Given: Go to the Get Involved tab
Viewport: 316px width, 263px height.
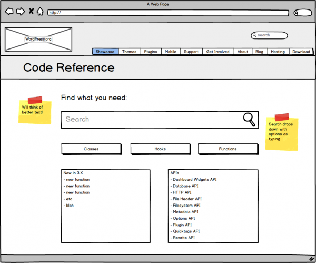Looking at the screenshot, I should click(218, 52).
